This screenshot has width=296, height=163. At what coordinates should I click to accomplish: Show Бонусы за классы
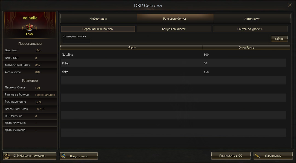pyautogui.click(x=174, y=29)
